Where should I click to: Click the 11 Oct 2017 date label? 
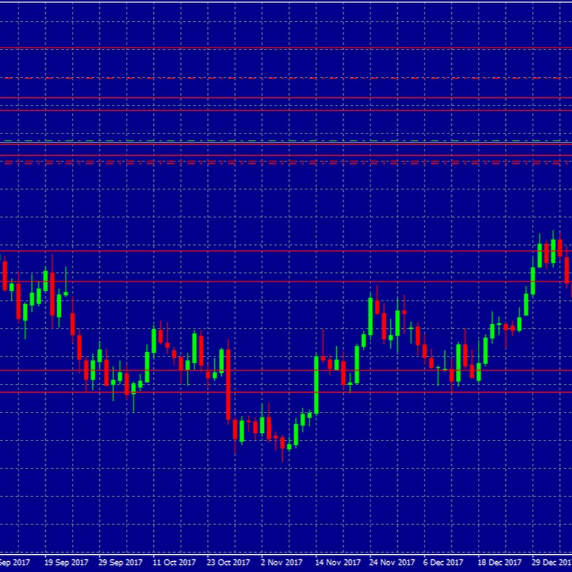coord(174,562)
